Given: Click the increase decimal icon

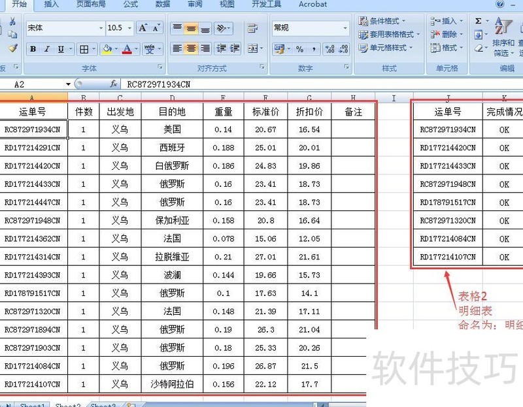Looking at the screenshot, I should (x=330, y=49).
